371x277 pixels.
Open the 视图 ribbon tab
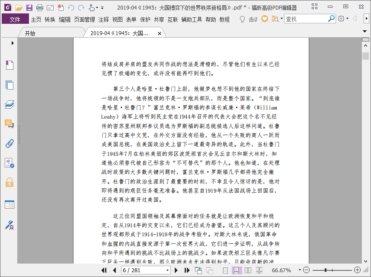coord(117,19)
